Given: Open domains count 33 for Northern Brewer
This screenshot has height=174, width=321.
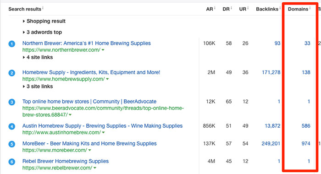Looking at the screenshot, I should click(x=307, y=43).
